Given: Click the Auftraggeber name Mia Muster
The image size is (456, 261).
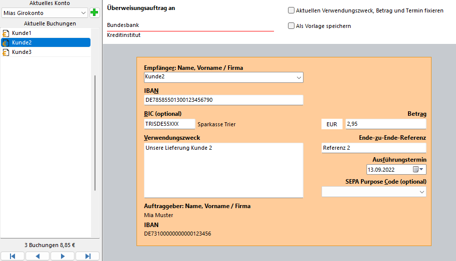Looking at the screenshot, I should coord(158,215).
